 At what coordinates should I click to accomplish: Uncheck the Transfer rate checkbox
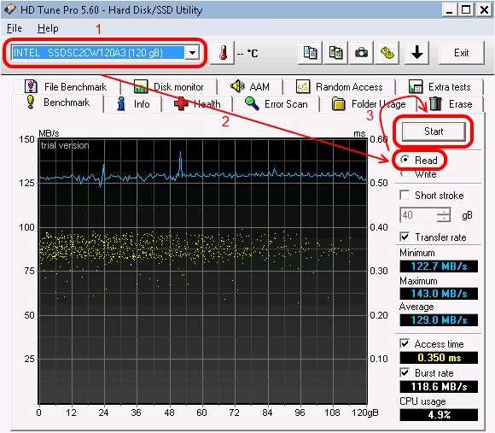[405, 237]
